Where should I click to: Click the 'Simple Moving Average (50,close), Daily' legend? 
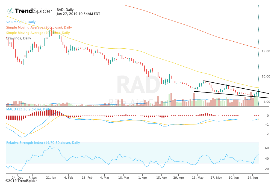(x=38, y=33)
